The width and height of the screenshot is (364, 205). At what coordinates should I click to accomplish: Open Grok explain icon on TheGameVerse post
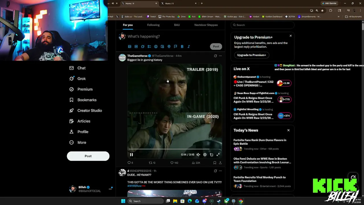[x=215, y=56]
